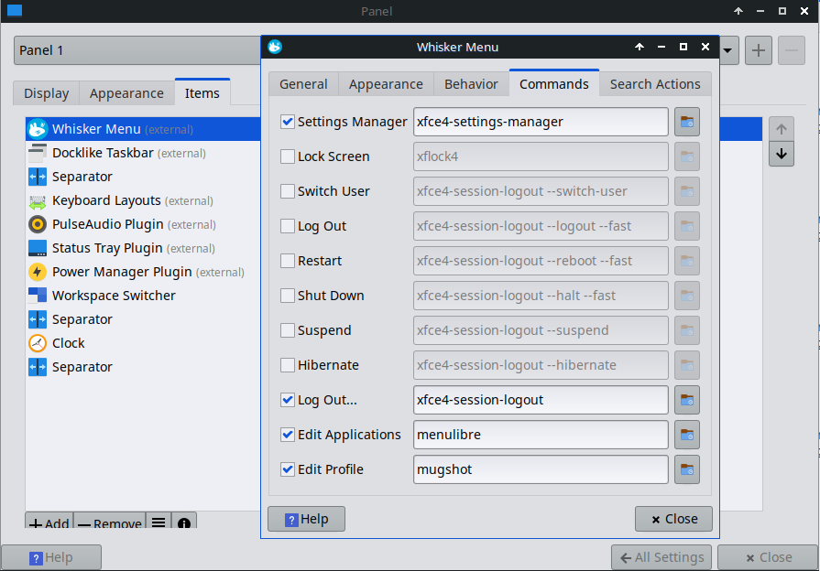Uncheck the Edit Profile command
The width and height of the screenshot is (820, 571).
288,469
